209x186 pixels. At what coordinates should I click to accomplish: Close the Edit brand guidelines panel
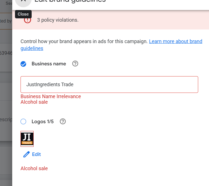23,1
